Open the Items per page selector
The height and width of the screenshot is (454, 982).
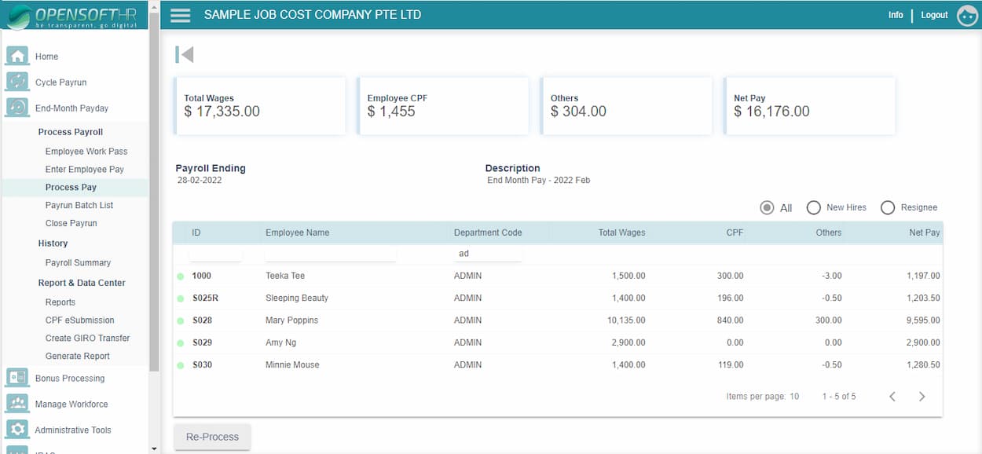click(x=794, y=397)
